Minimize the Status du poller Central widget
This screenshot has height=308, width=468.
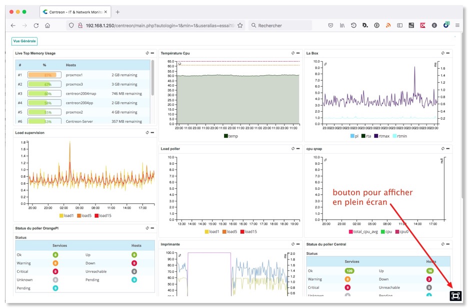448,244
